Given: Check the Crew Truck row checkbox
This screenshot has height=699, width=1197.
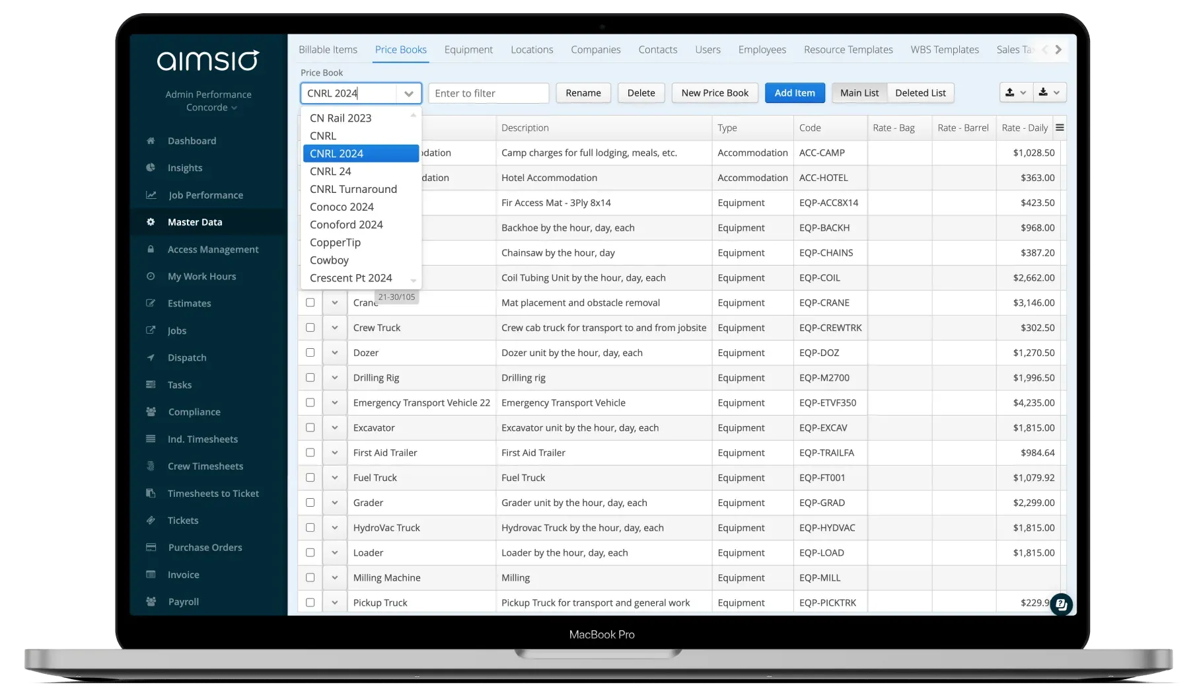Looking at the screenshot, I should click(x=310, y=327).
